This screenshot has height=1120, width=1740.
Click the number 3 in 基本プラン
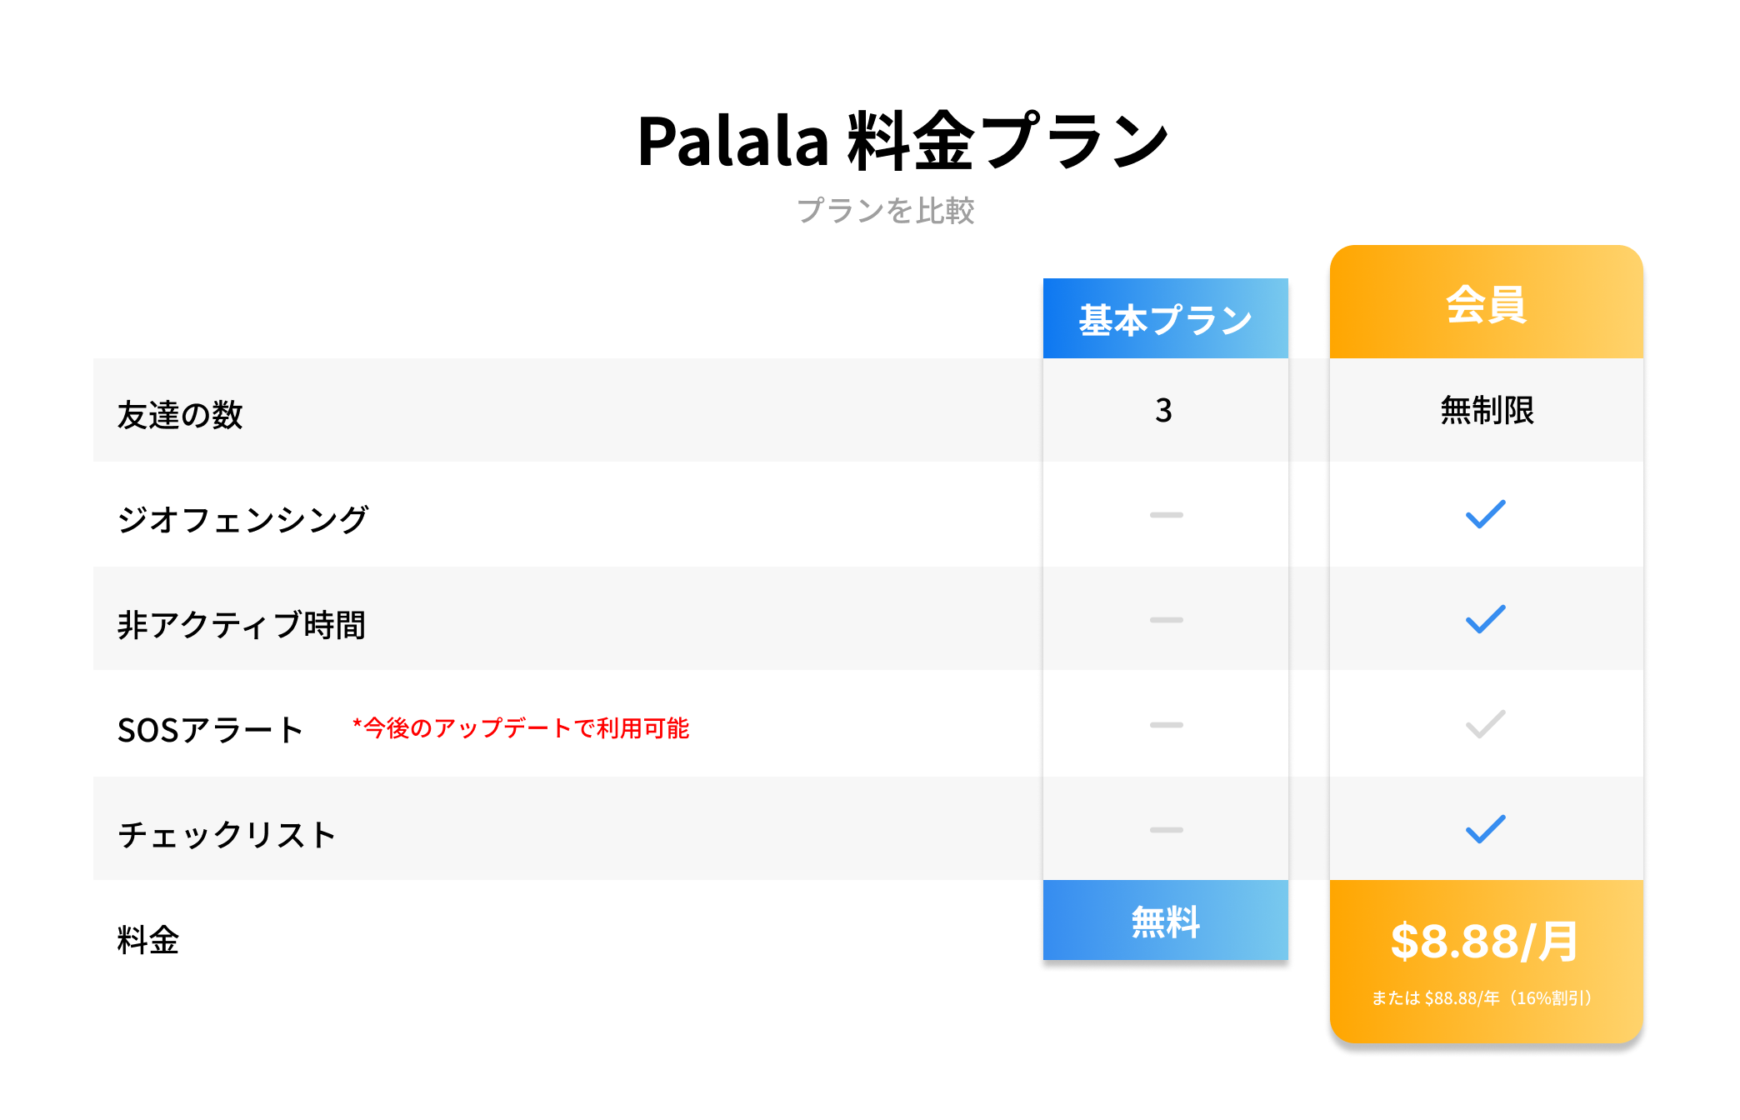pos(1164,410)
